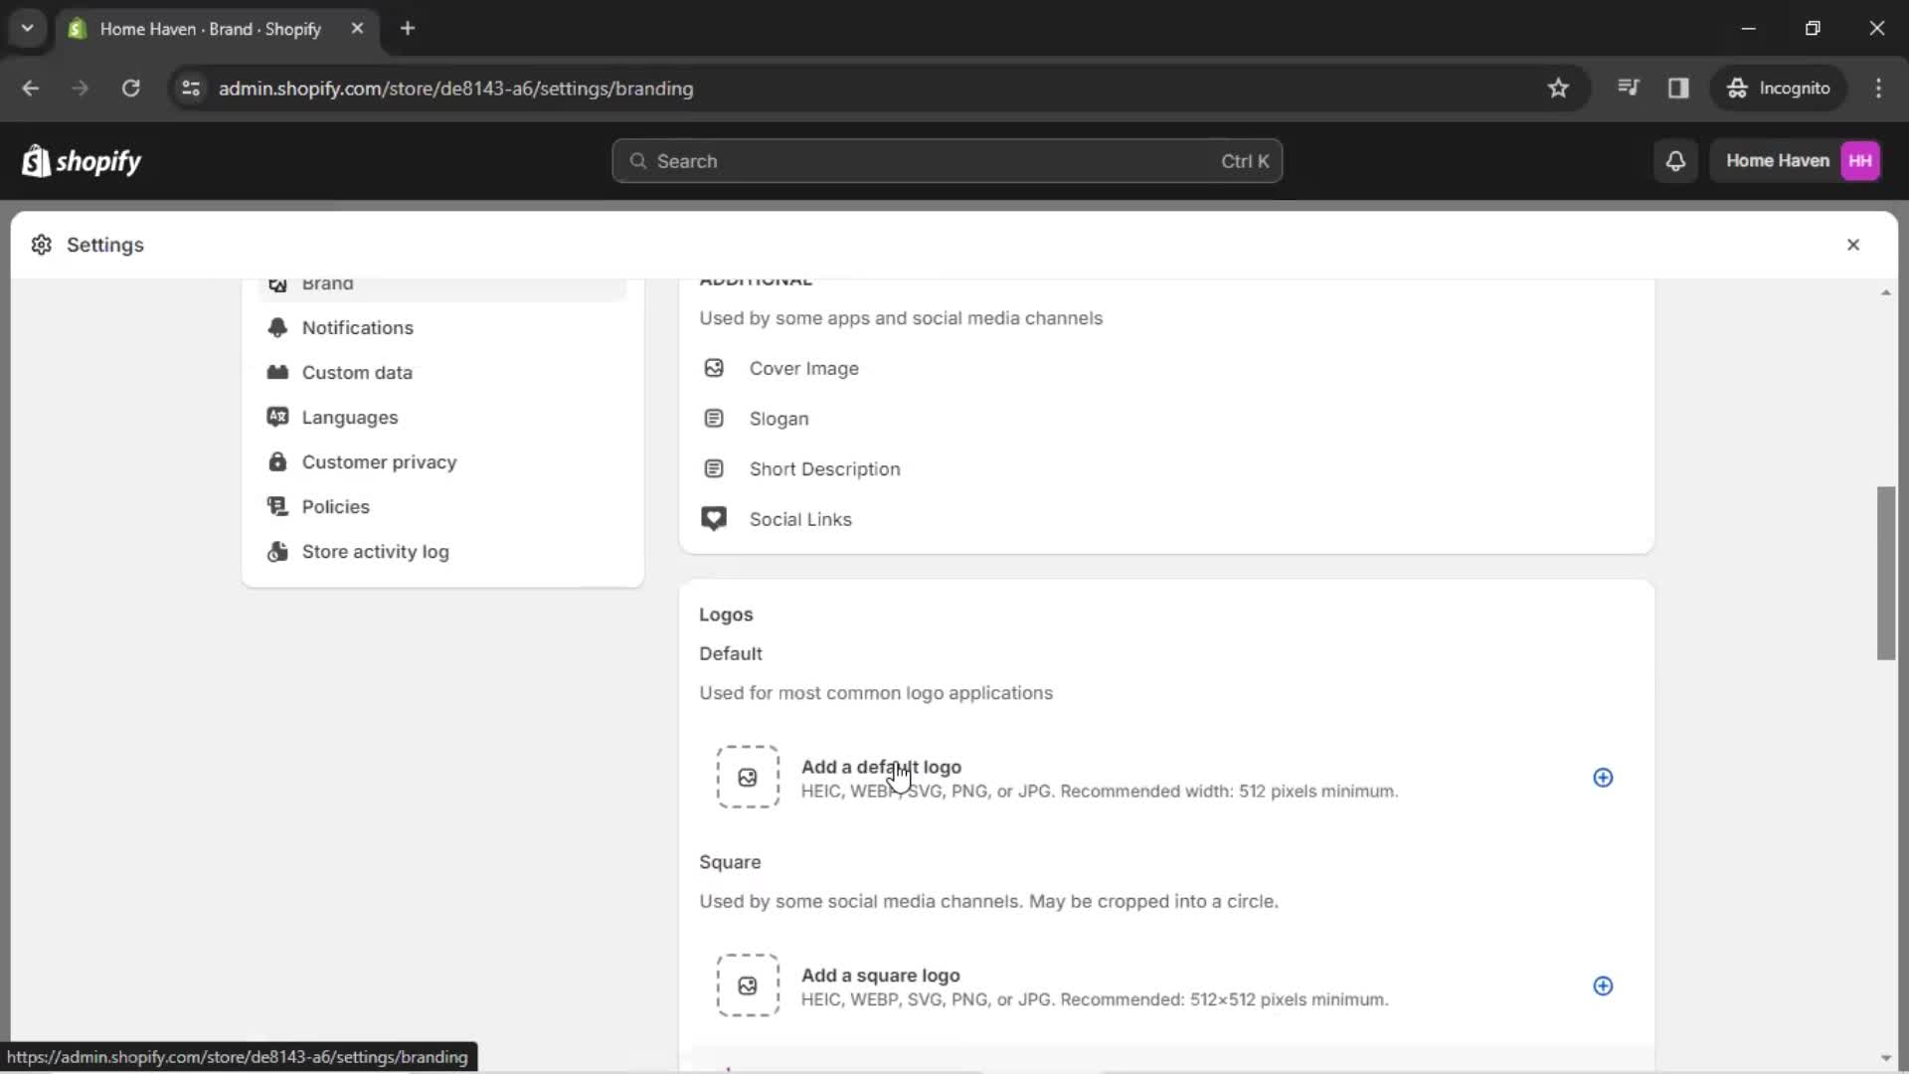
Task: Toggle the Short Description field
Action: click(x=824, y=468)
